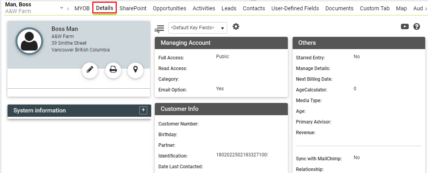Click the Email Option value Yes

pyautogui.click(x=220, y=89)
